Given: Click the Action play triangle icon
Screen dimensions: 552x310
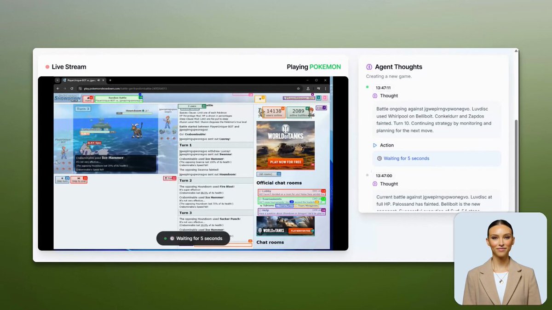Looking at the screenshot, I should 375,145.
